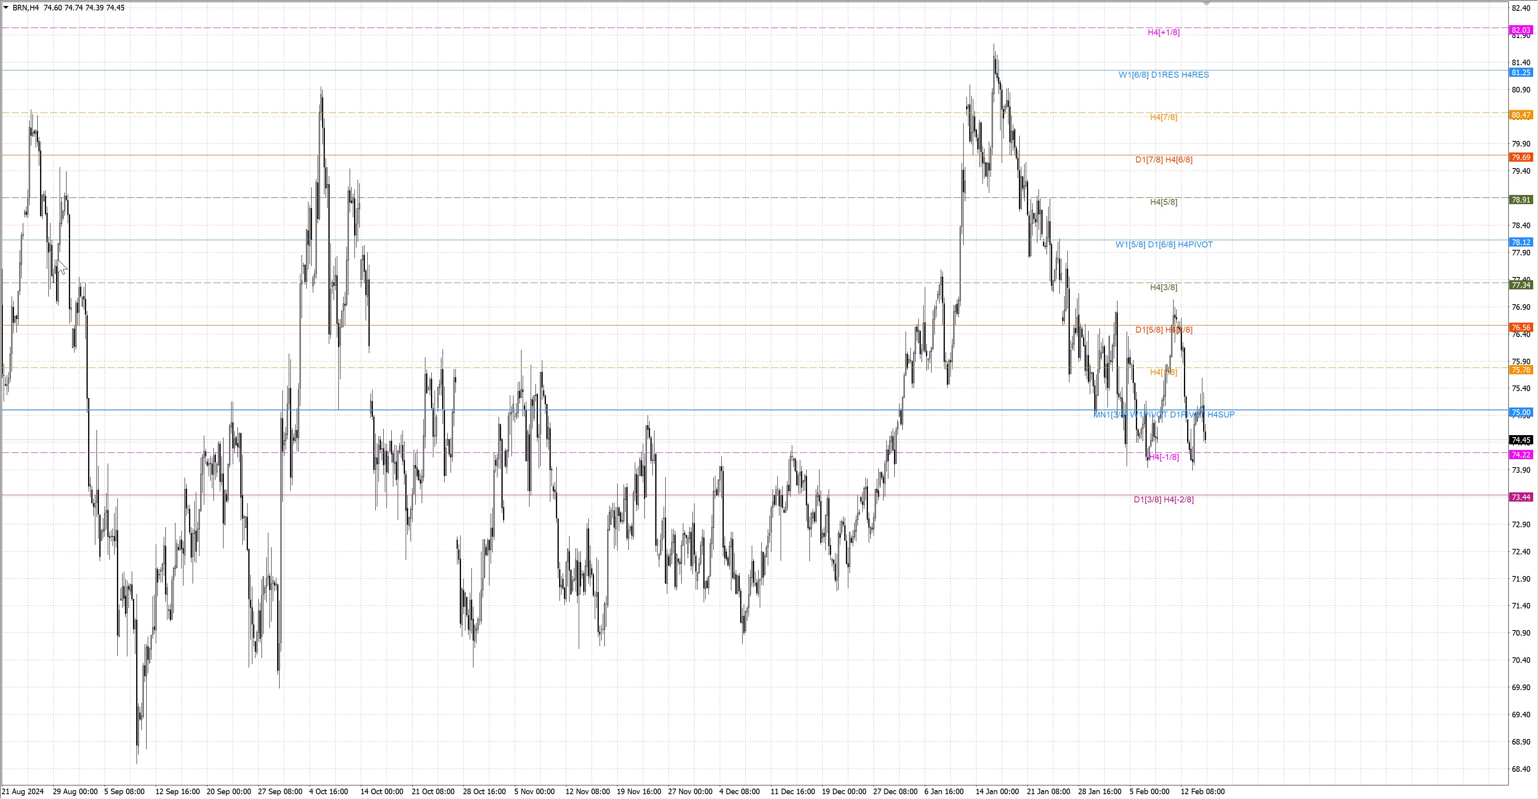The width and height of the screenshot is (1538, 799).
Task: Click the H4[3/8] level label
Action: [1163, 287]
